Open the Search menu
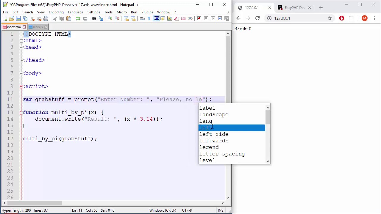This screenshot has width=381, height=214. 28,12
